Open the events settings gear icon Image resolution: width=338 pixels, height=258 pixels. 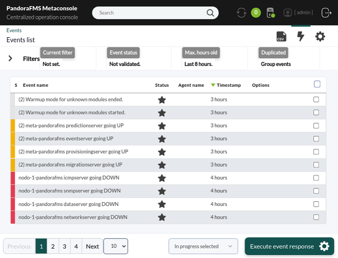pos(320,36)
